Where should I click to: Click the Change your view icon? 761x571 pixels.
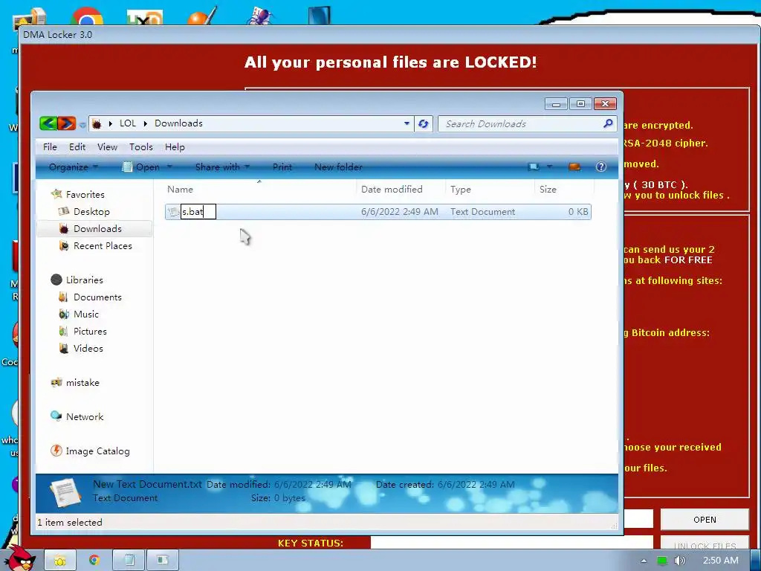(534, 167)
